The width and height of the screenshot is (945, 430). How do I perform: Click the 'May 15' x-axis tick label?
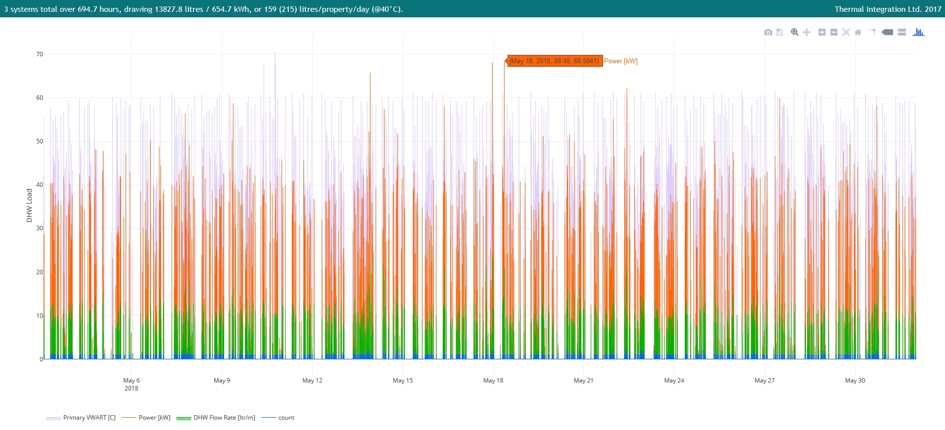(x=403, y=381)
